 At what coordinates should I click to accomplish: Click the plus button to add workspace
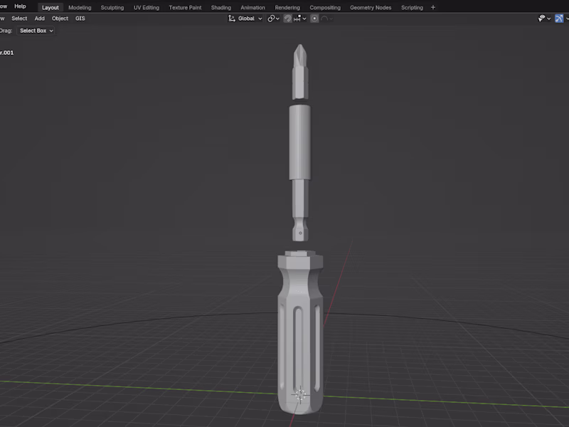(x=432, y=7)
